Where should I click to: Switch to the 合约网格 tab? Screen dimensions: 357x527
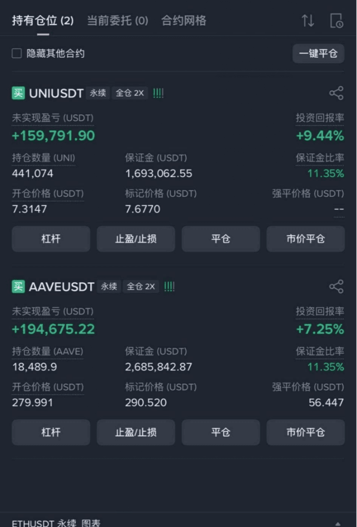[x=184, y=20]
